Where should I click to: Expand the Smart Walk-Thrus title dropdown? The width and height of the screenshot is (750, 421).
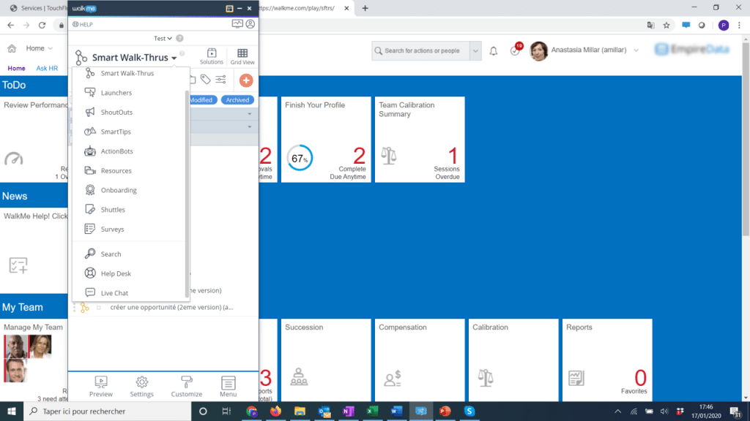(x=174, y=58)
